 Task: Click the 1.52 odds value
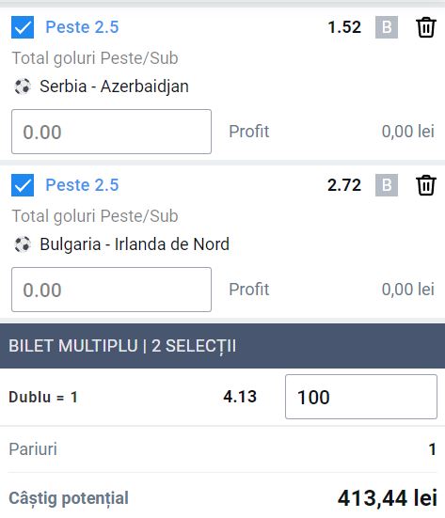(x=344, y=27)
